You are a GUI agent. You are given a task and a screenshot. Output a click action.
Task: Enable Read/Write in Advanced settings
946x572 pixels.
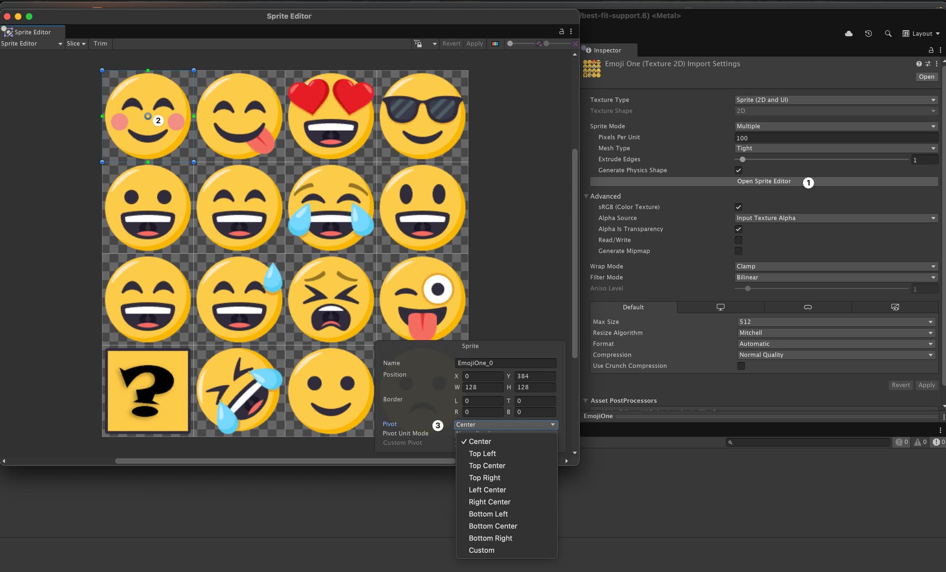pyautogui.click(x=738, y=240)
